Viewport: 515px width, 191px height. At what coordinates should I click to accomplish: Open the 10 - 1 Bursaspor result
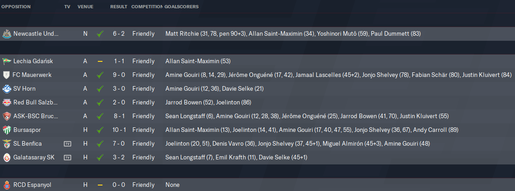tap(119, 130)
